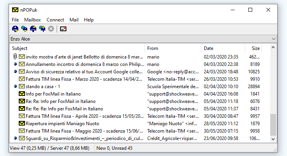Click the date '05/04/2020 11:37'
The height and width of the screenshot is (156, 287).
pos(221,109)
